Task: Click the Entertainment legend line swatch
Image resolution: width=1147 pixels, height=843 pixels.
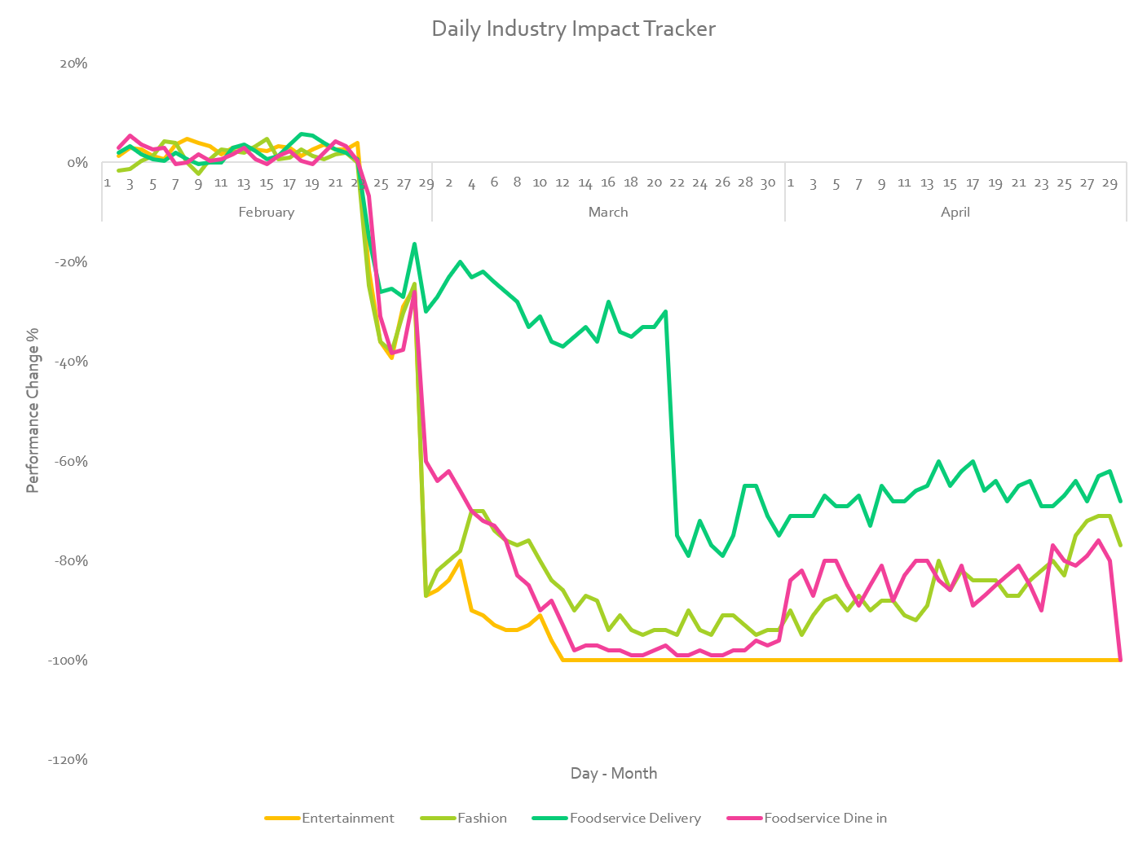Action: coord(283,819)
